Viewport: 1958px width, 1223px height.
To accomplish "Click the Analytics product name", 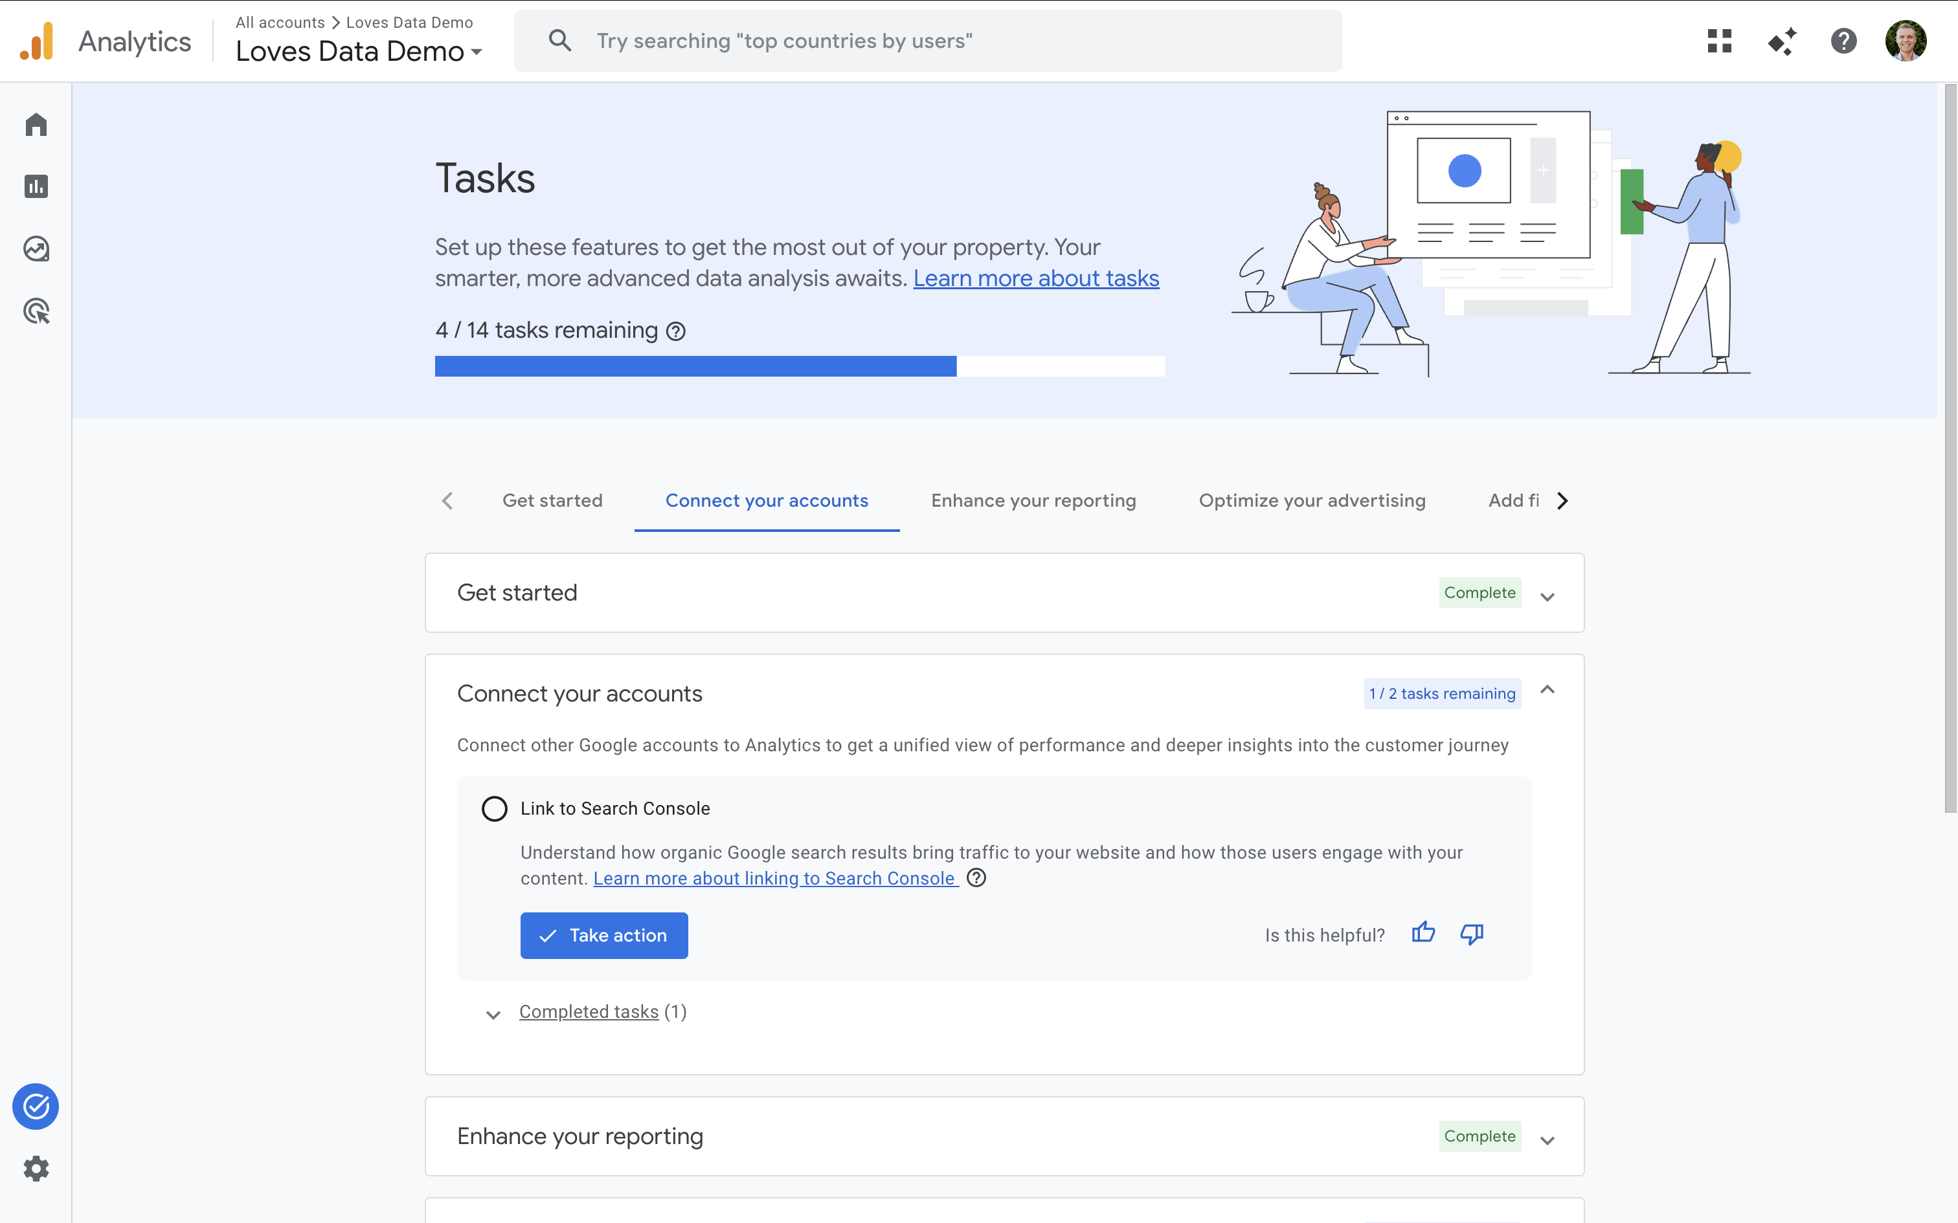I will point(134,41).
